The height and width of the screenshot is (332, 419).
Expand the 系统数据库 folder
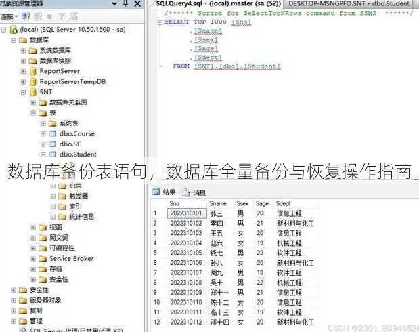pos(23,51)
